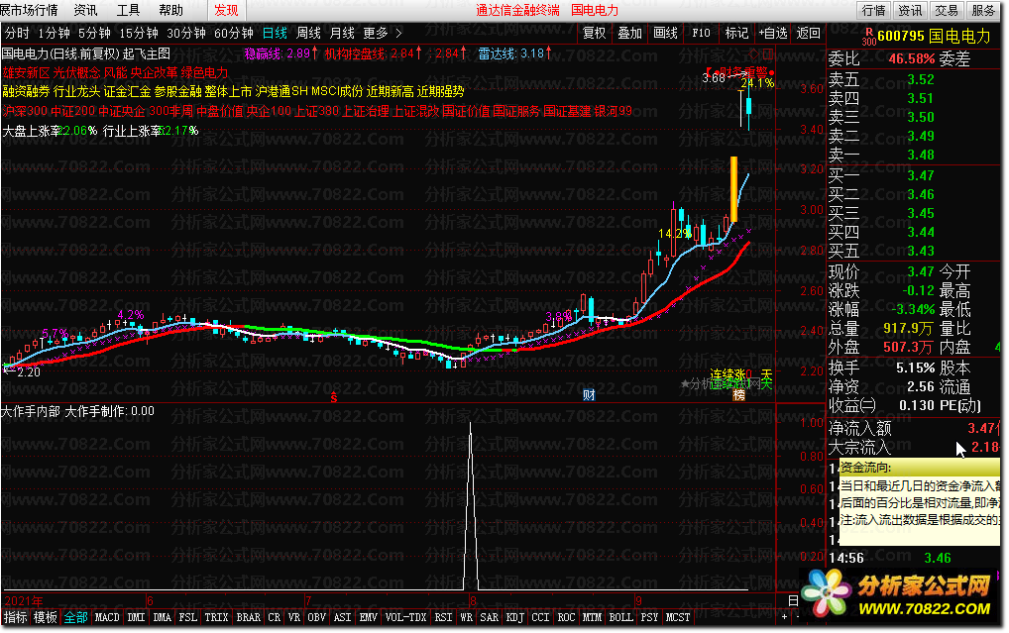Click the 净流入额 row in side panel
The image size is (1009, 633).
914,428
